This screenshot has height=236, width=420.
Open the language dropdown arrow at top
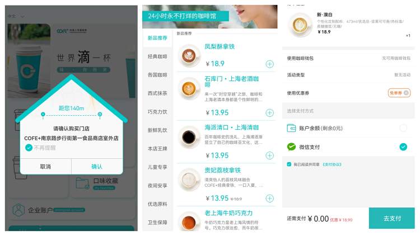coord(22,17)
